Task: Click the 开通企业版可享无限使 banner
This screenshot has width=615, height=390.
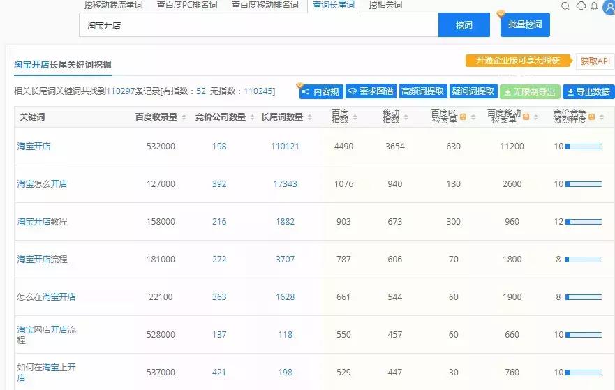Action: point(518,61)
